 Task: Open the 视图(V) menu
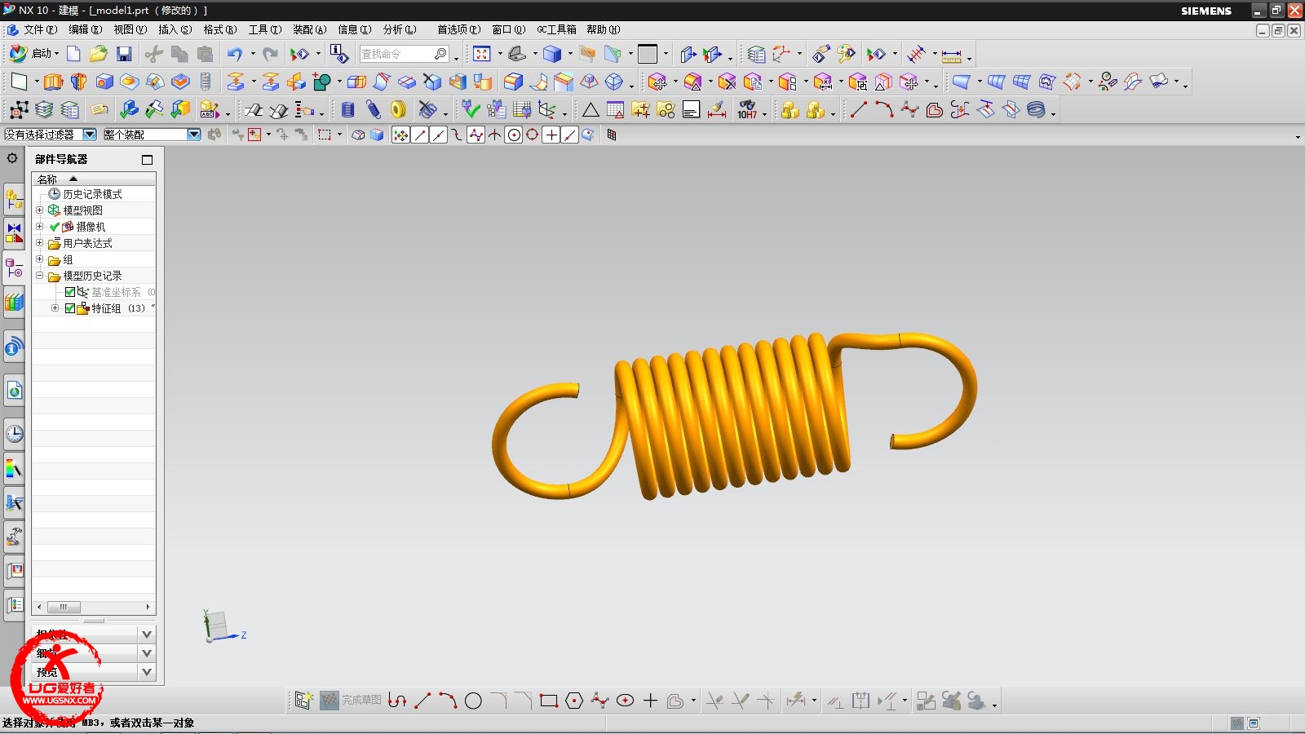click(130, 29)
